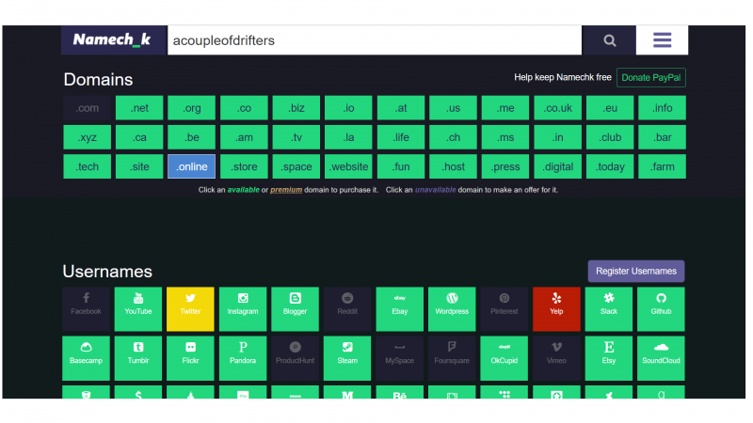Select the SoundCloud username tile
This screenshot has height=423, width=753.
[661, 358]
